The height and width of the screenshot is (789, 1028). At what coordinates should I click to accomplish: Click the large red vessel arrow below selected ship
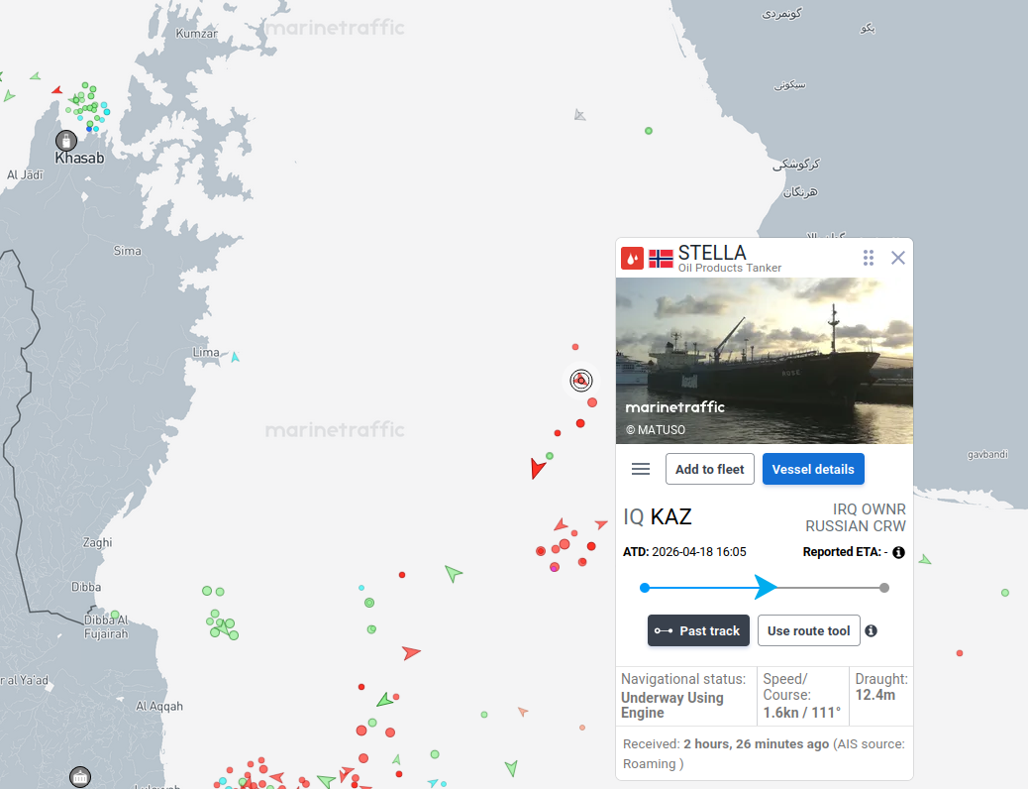pos(537,468)
